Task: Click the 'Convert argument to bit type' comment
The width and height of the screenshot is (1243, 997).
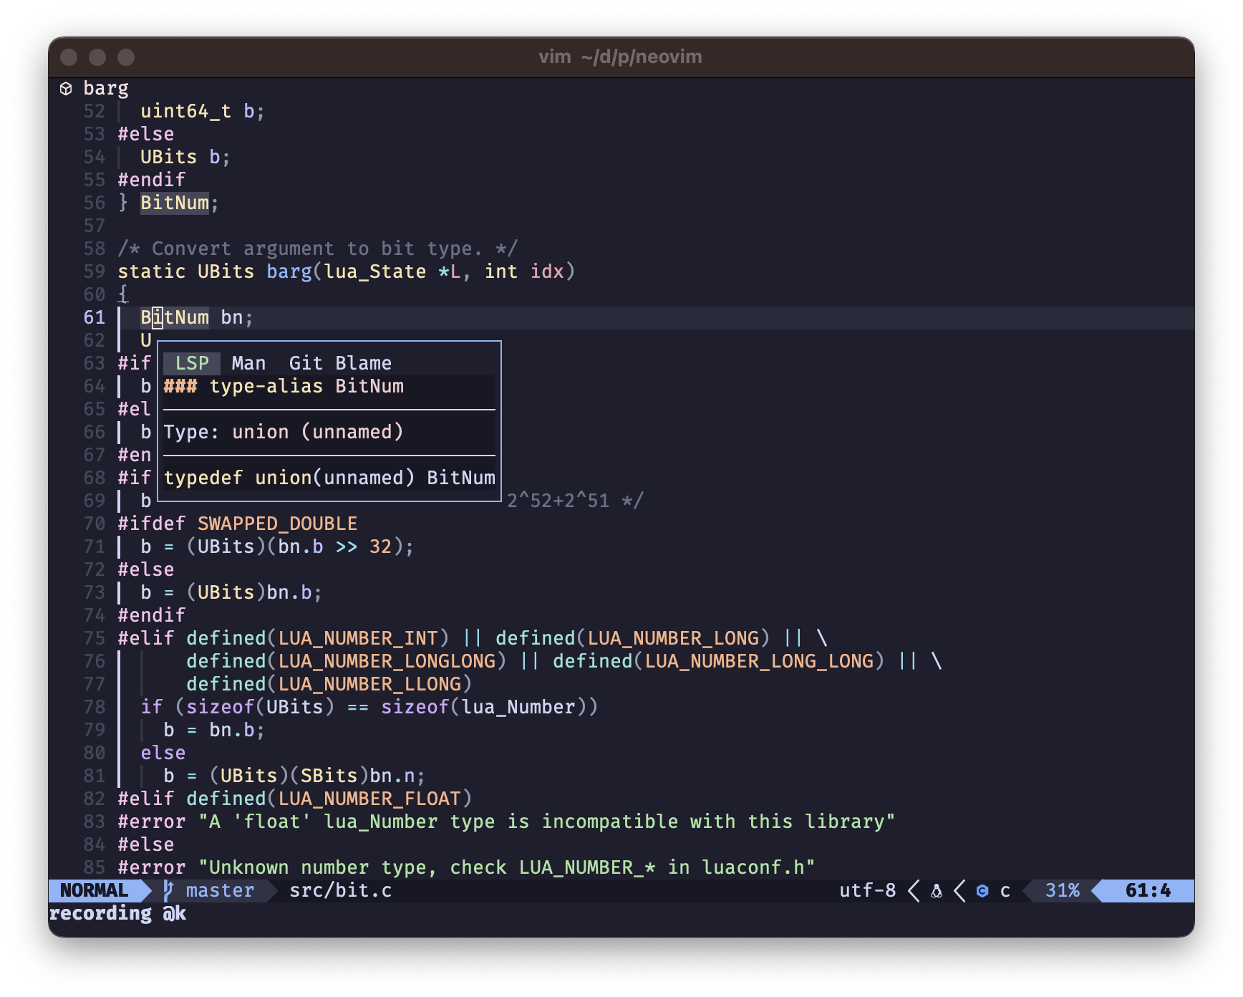Action: click(x=317, y=249)
